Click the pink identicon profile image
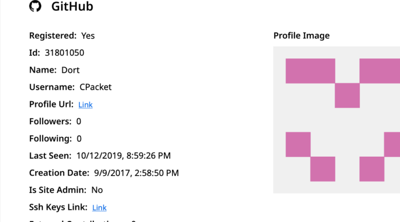The image size is (400, 222). click(336, 120)
